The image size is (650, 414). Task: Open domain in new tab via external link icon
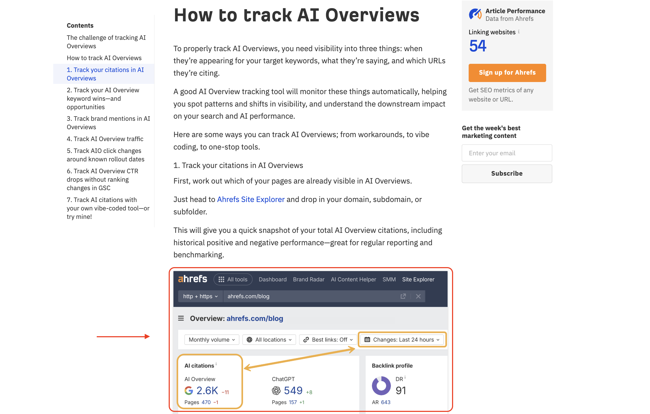403,296
